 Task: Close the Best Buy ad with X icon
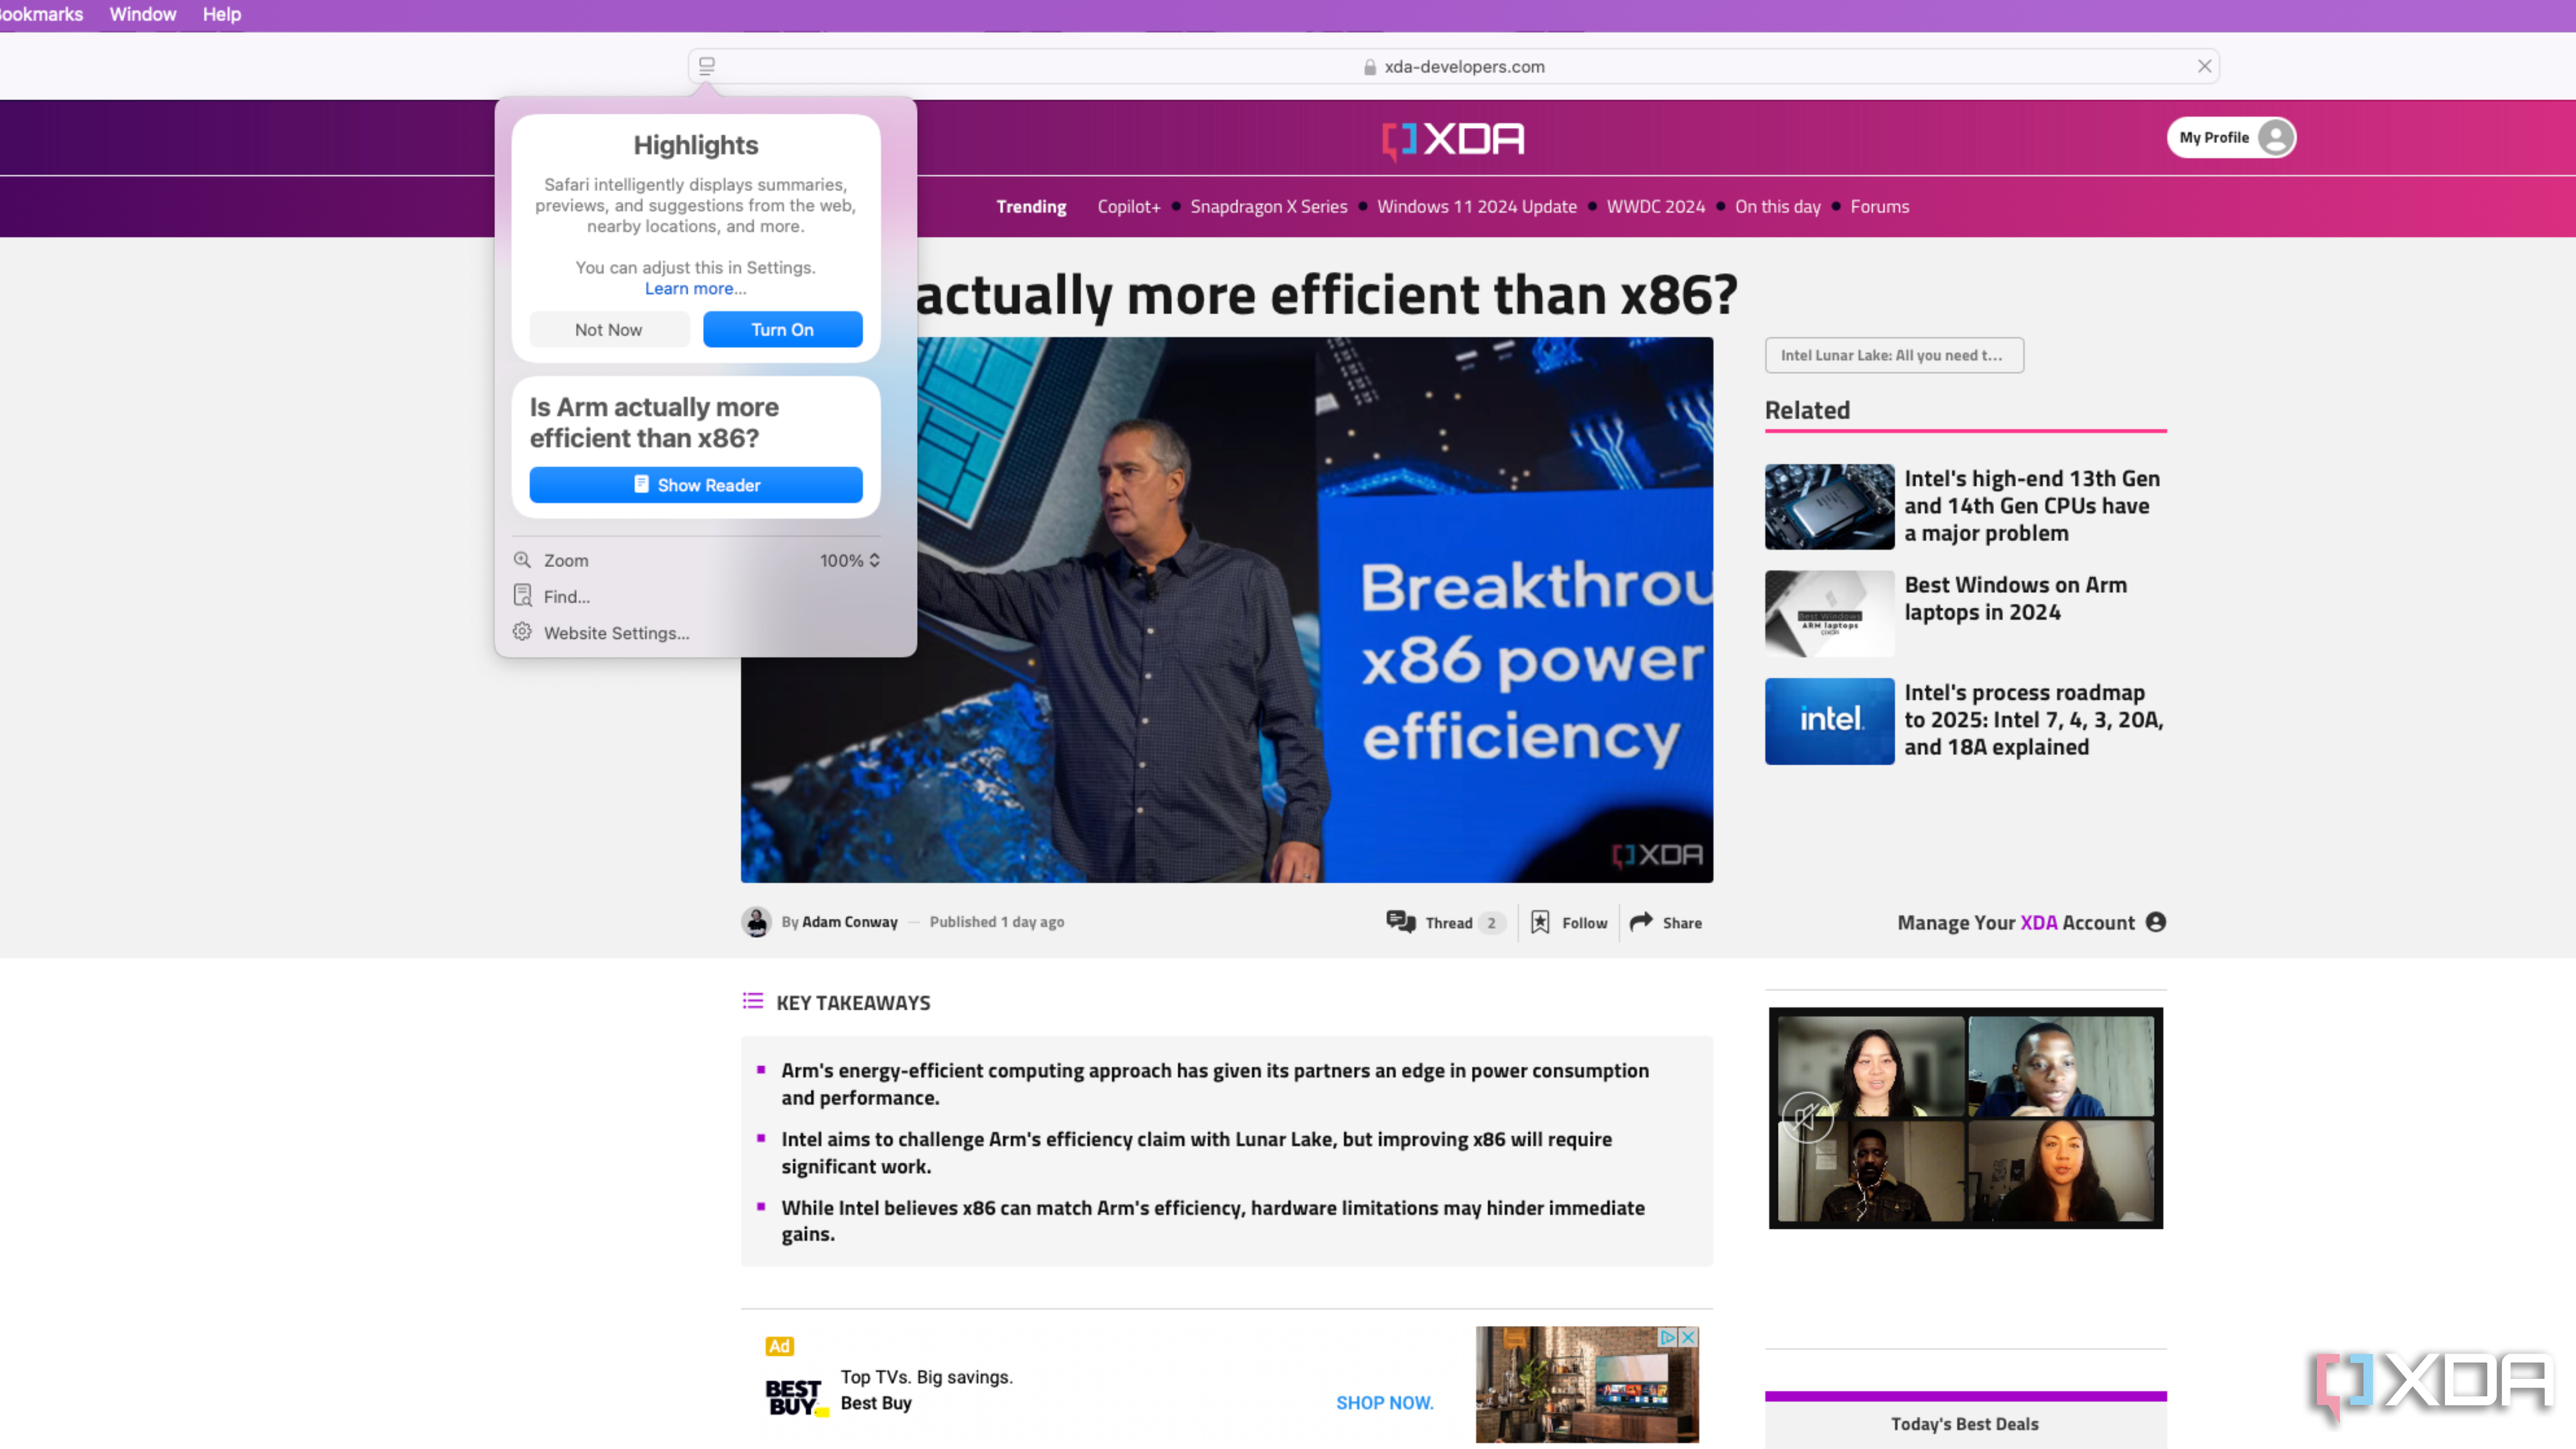(x=1688, y=1337)
